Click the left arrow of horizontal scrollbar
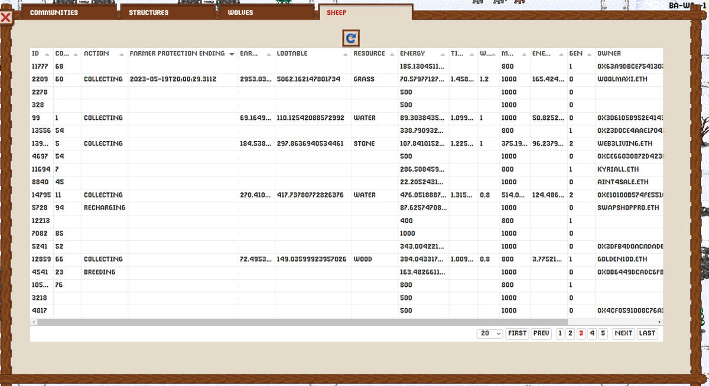This screenshot has width=709, height=386. click(33, 322)
